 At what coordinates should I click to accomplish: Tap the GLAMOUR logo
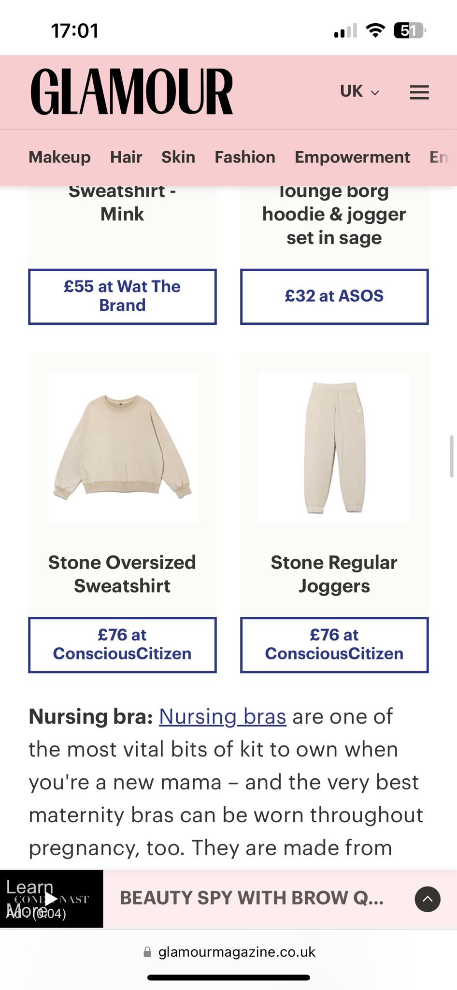131,92
